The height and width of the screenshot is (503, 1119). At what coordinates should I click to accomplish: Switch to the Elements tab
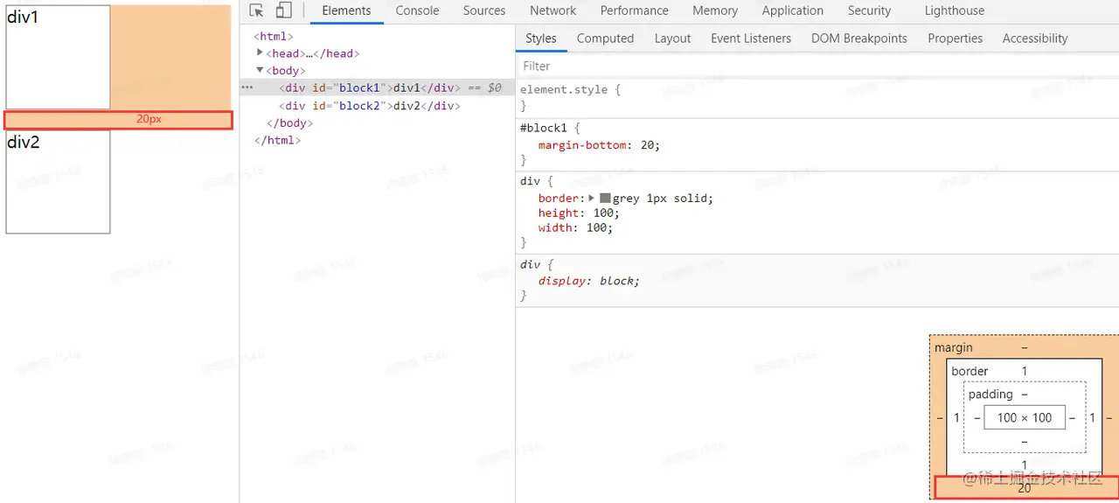coord(346,10)
